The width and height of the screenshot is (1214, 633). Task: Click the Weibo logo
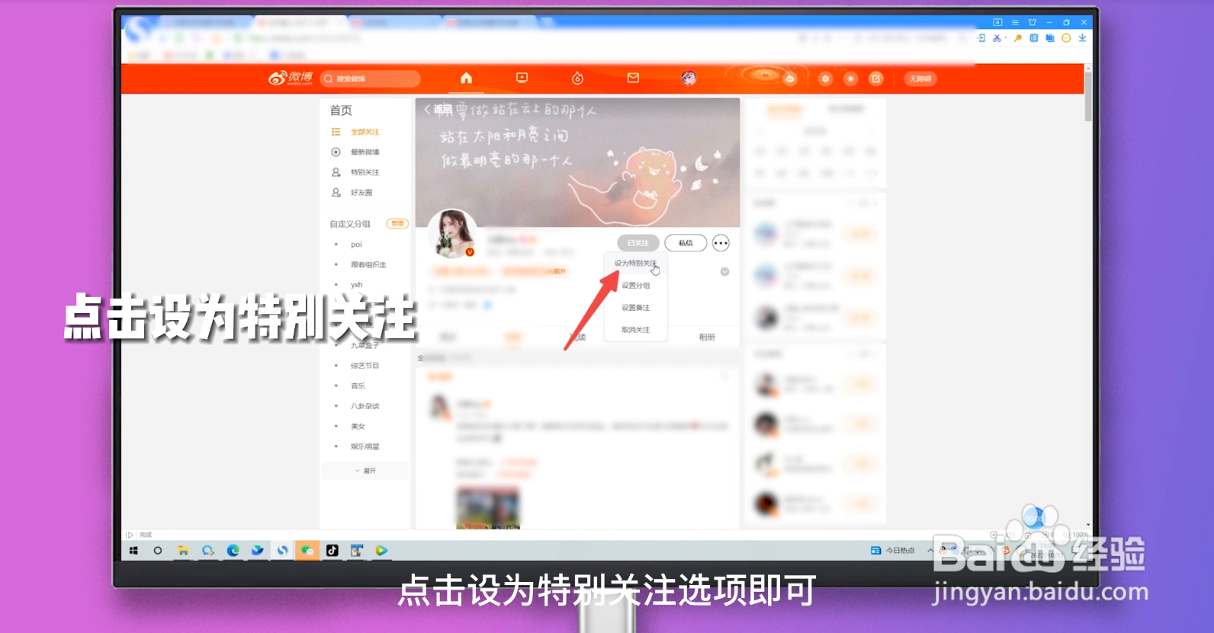[x=291, y=78]
